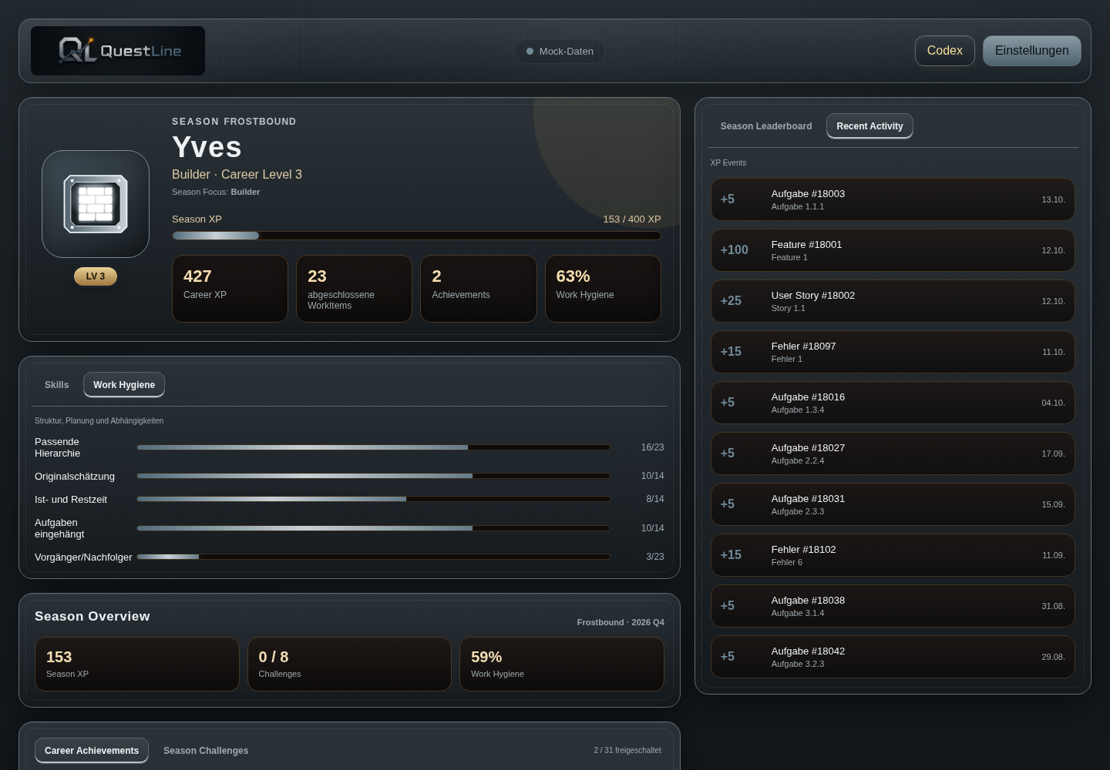Screen dimensions: 1110x770
Task: Click the Passende Hierarchie progress bar
Action: click(373, 447)
